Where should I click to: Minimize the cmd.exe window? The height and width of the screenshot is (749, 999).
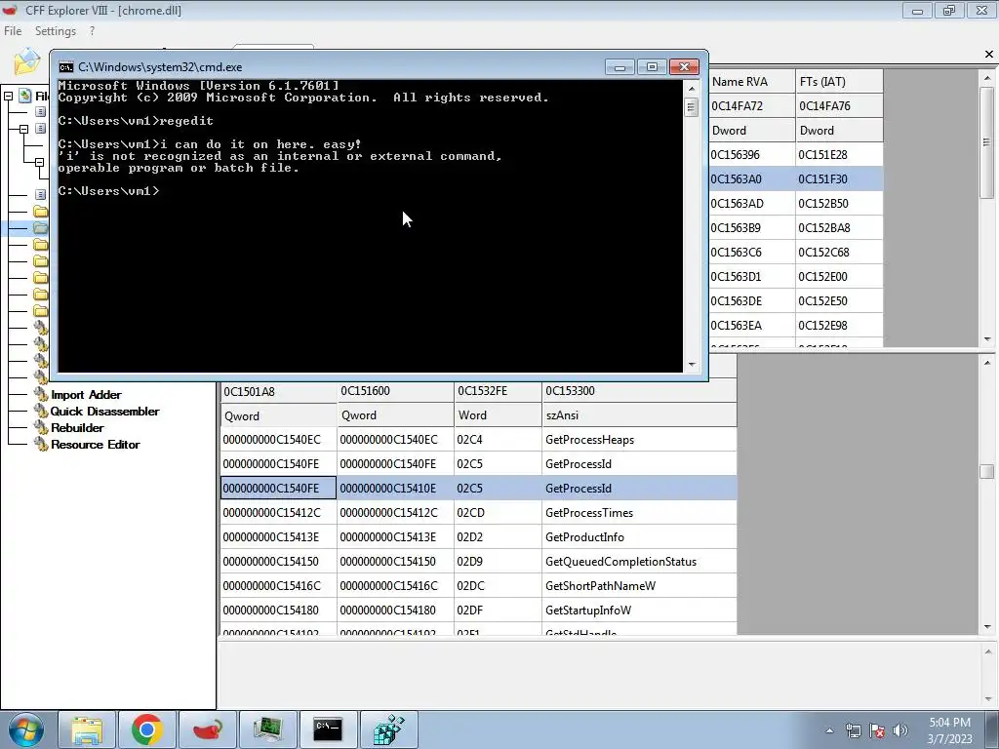pyautogui.click(x=619, y=67)
